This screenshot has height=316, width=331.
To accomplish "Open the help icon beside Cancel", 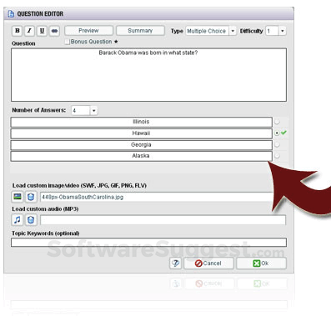I will (x=175, y=263).
